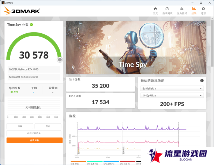Click the Save button
The width and height of the screenshot is (214, 165).
click(x=48, y=126)
